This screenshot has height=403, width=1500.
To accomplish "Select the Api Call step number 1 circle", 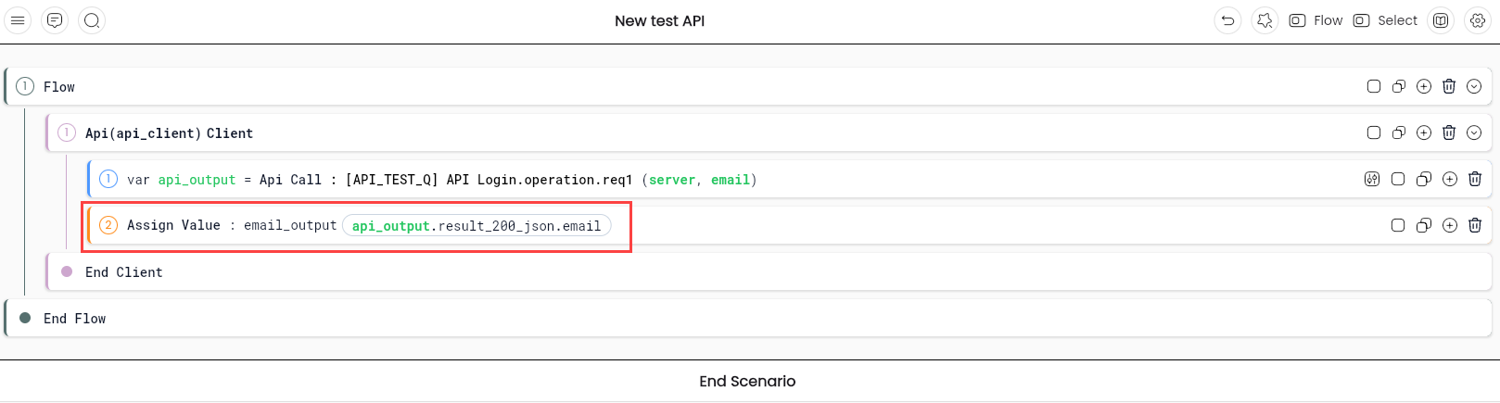I will click(x=108, y=179).
